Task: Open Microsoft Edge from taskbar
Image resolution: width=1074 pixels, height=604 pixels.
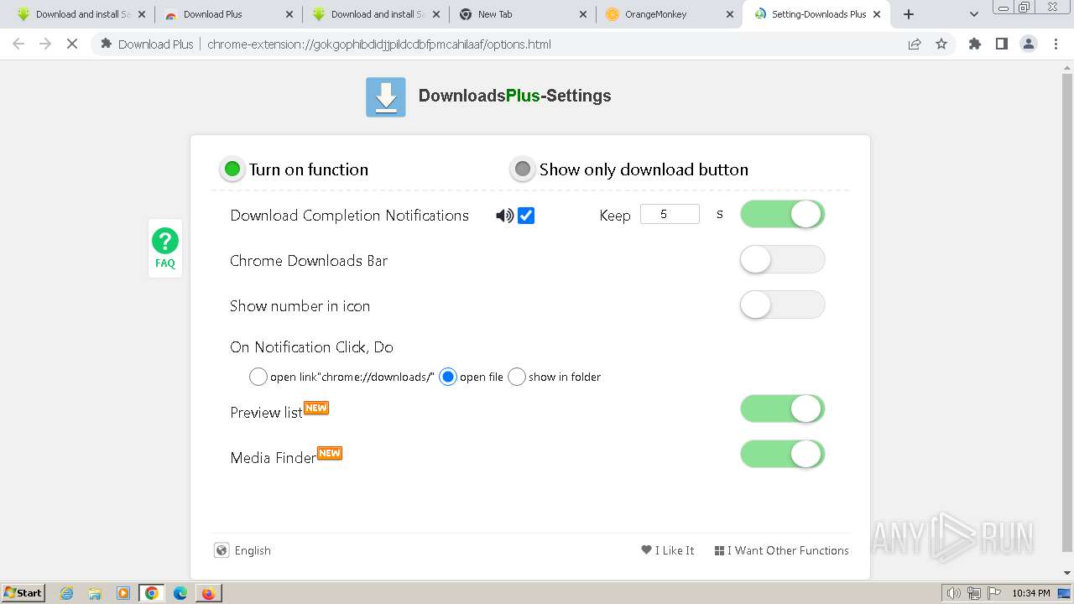Action: coord(180,593)
